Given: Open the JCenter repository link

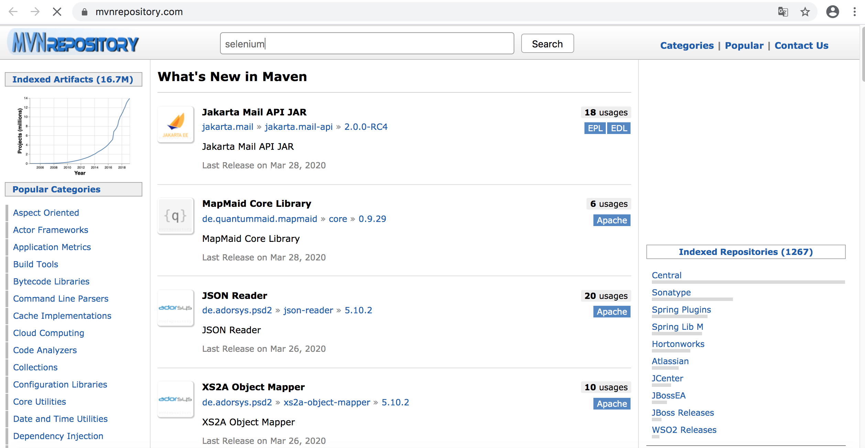Looking at the screenshot, I should click(x=667, y=378).
